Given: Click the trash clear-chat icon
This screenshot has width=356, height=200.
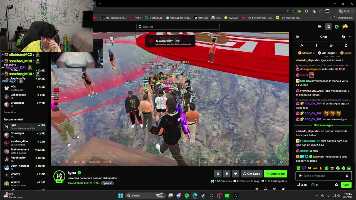Looking at the screenshot, I should click(x=317, y=46).
